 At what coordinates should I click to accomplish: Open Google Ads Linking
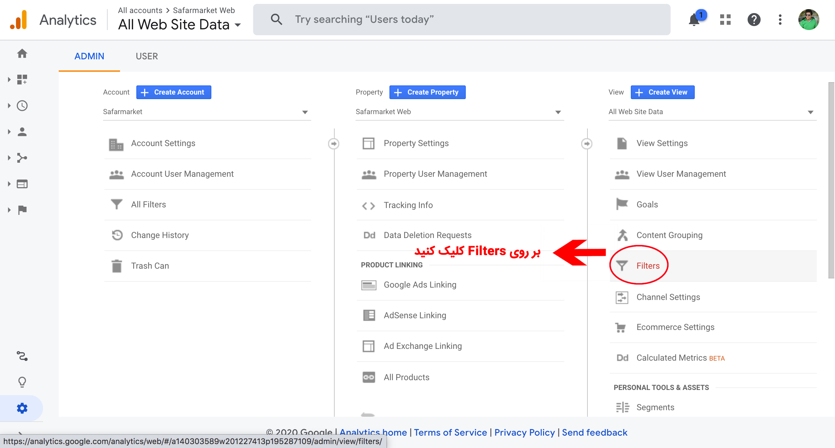click(x=460, y=285)
